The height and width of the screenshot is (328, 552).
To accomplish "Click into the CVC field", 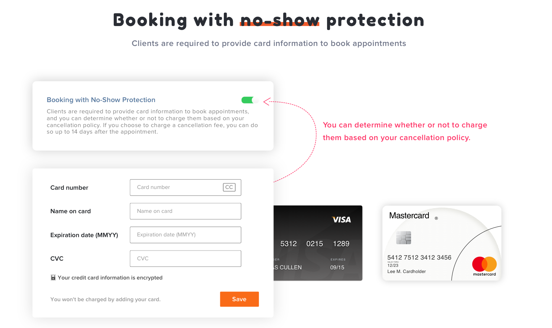I will (x=185, y=258).
